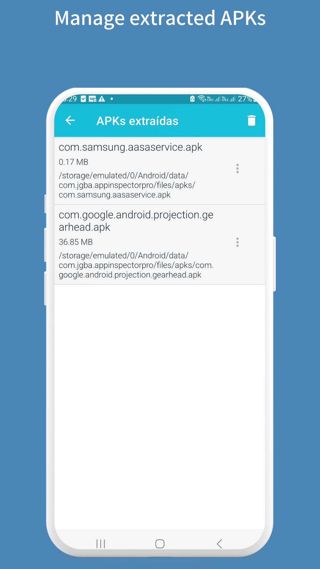
Task: Tap the trash icon to delete APKs
Action: pos(252,120)
